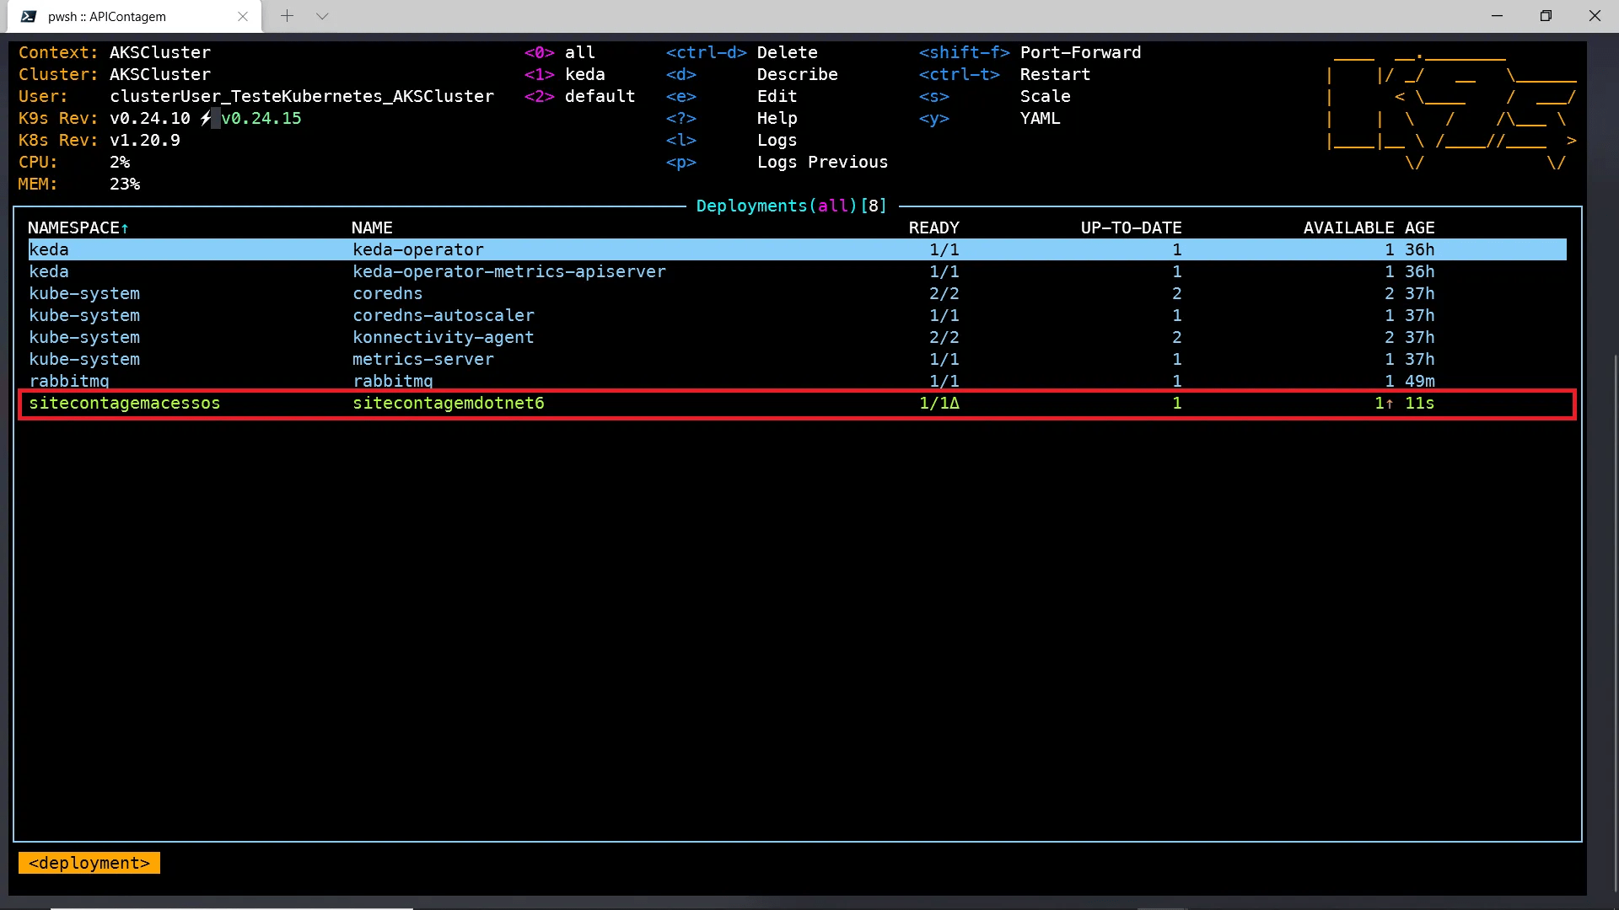This screenshot has width=1619, height=910.
Task: Click the v0.24.15 new version text
Action: coord(261,119)
